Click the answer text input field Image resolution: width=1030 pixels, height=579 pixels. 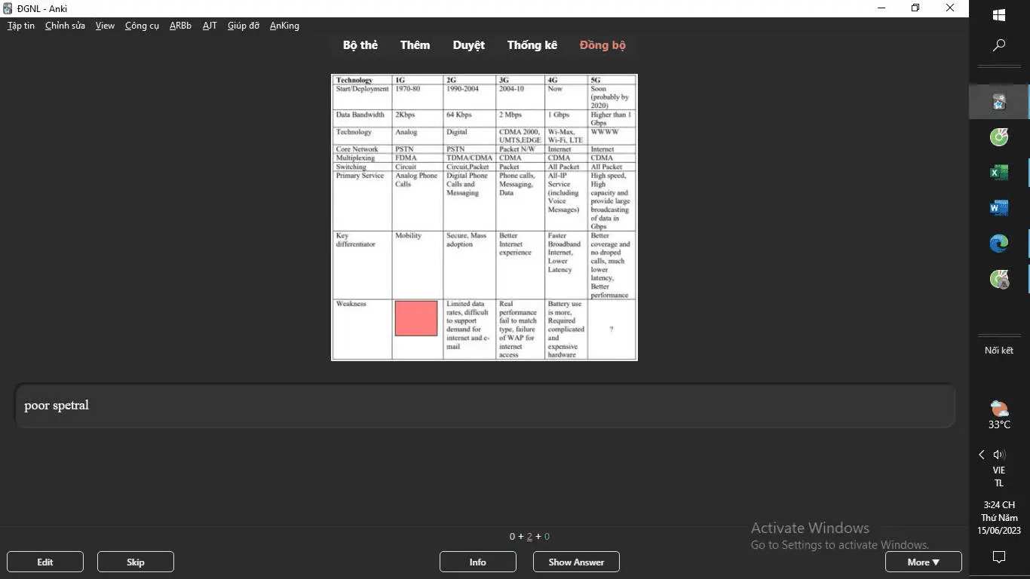(x=485, y=406)
